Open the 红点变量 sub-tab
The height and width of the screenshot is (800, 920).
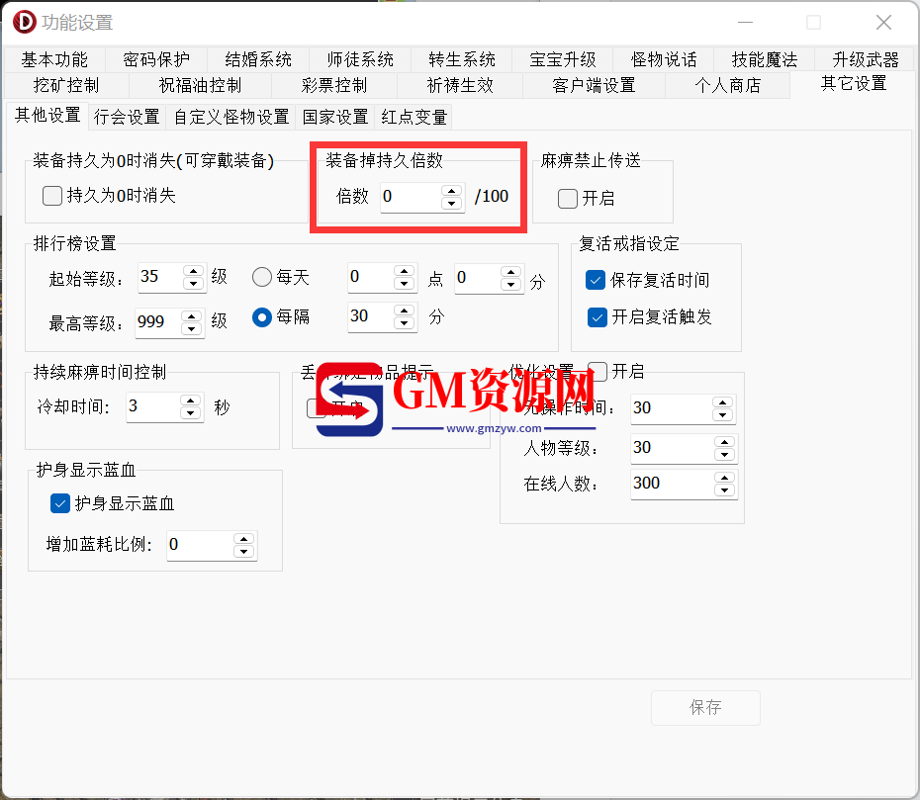(x=414, y=117)
